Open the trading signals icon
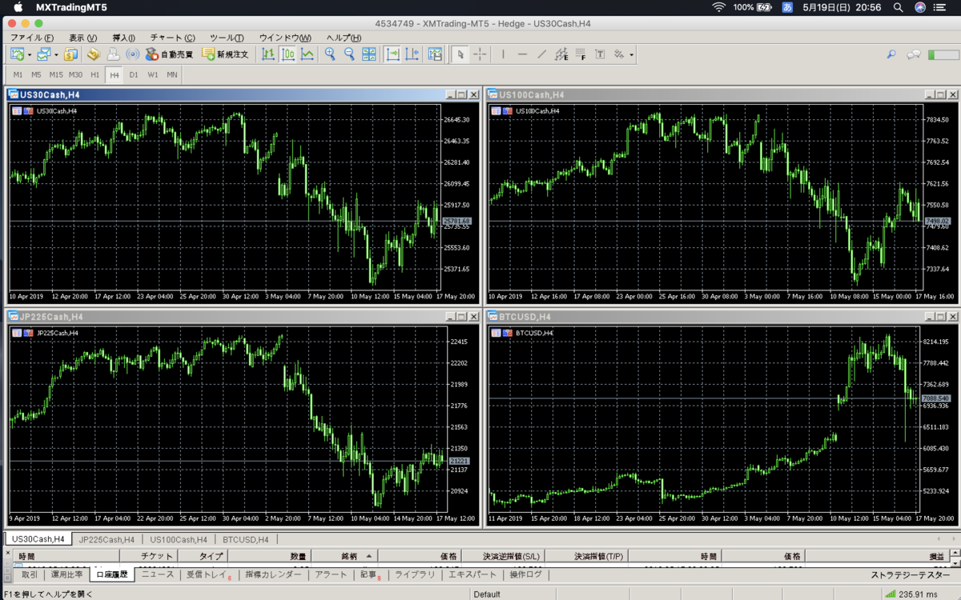This screenshot has height=600, width=961. coord(132,54)
